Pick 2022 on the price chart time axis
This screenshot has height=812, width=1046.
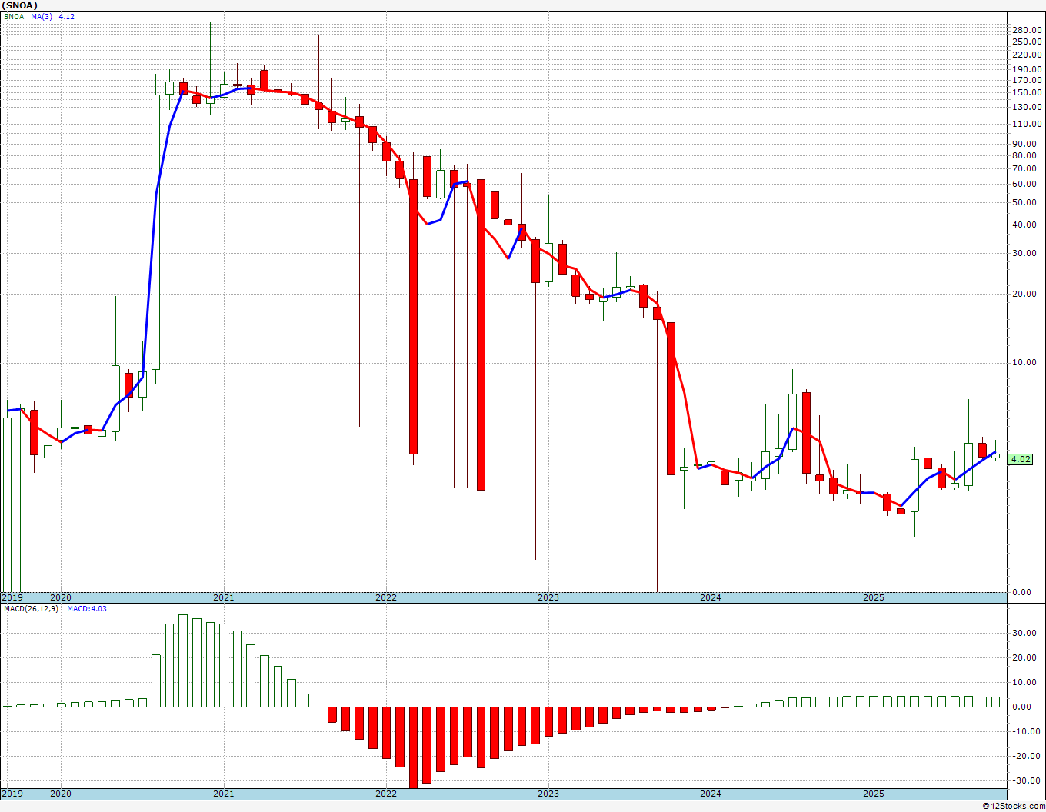pyautogui.click(x=385, y=597)
